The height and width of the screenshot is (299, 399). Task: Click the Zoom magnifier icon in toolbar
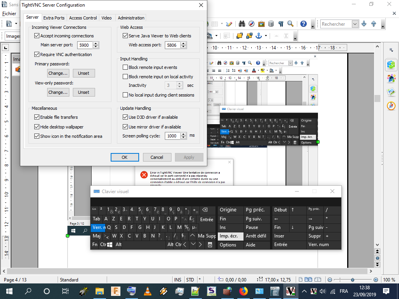(290, 24)
